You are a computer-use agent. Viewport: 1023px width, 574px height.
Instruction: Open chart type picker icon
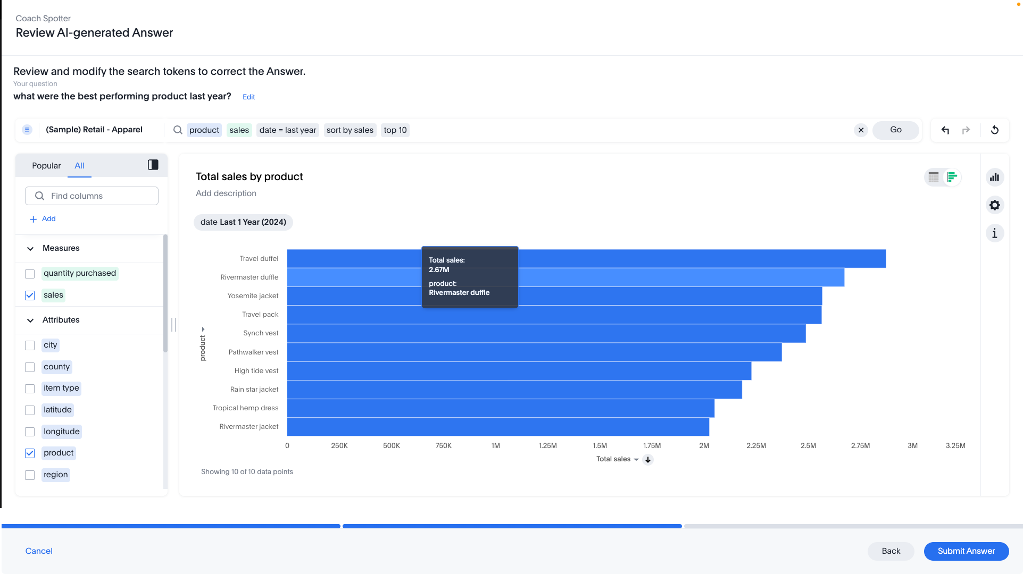994,178
